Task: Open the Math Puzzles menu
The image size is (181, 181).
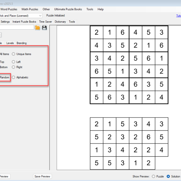Action: [x=30, y=9]
